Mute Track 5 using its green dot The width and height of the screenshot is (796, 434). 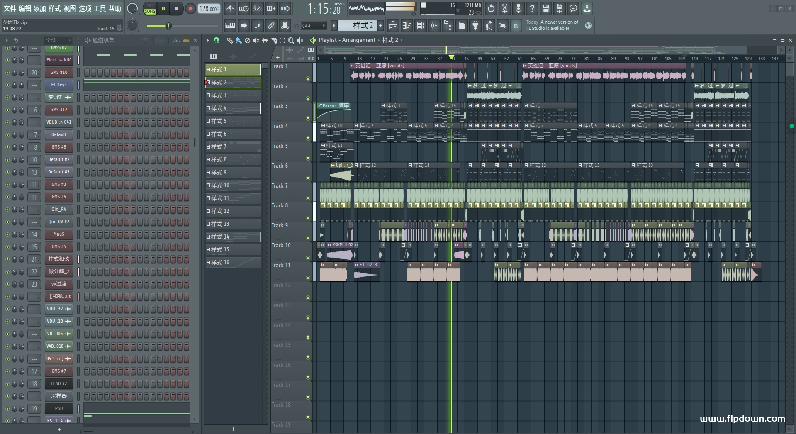308,158
